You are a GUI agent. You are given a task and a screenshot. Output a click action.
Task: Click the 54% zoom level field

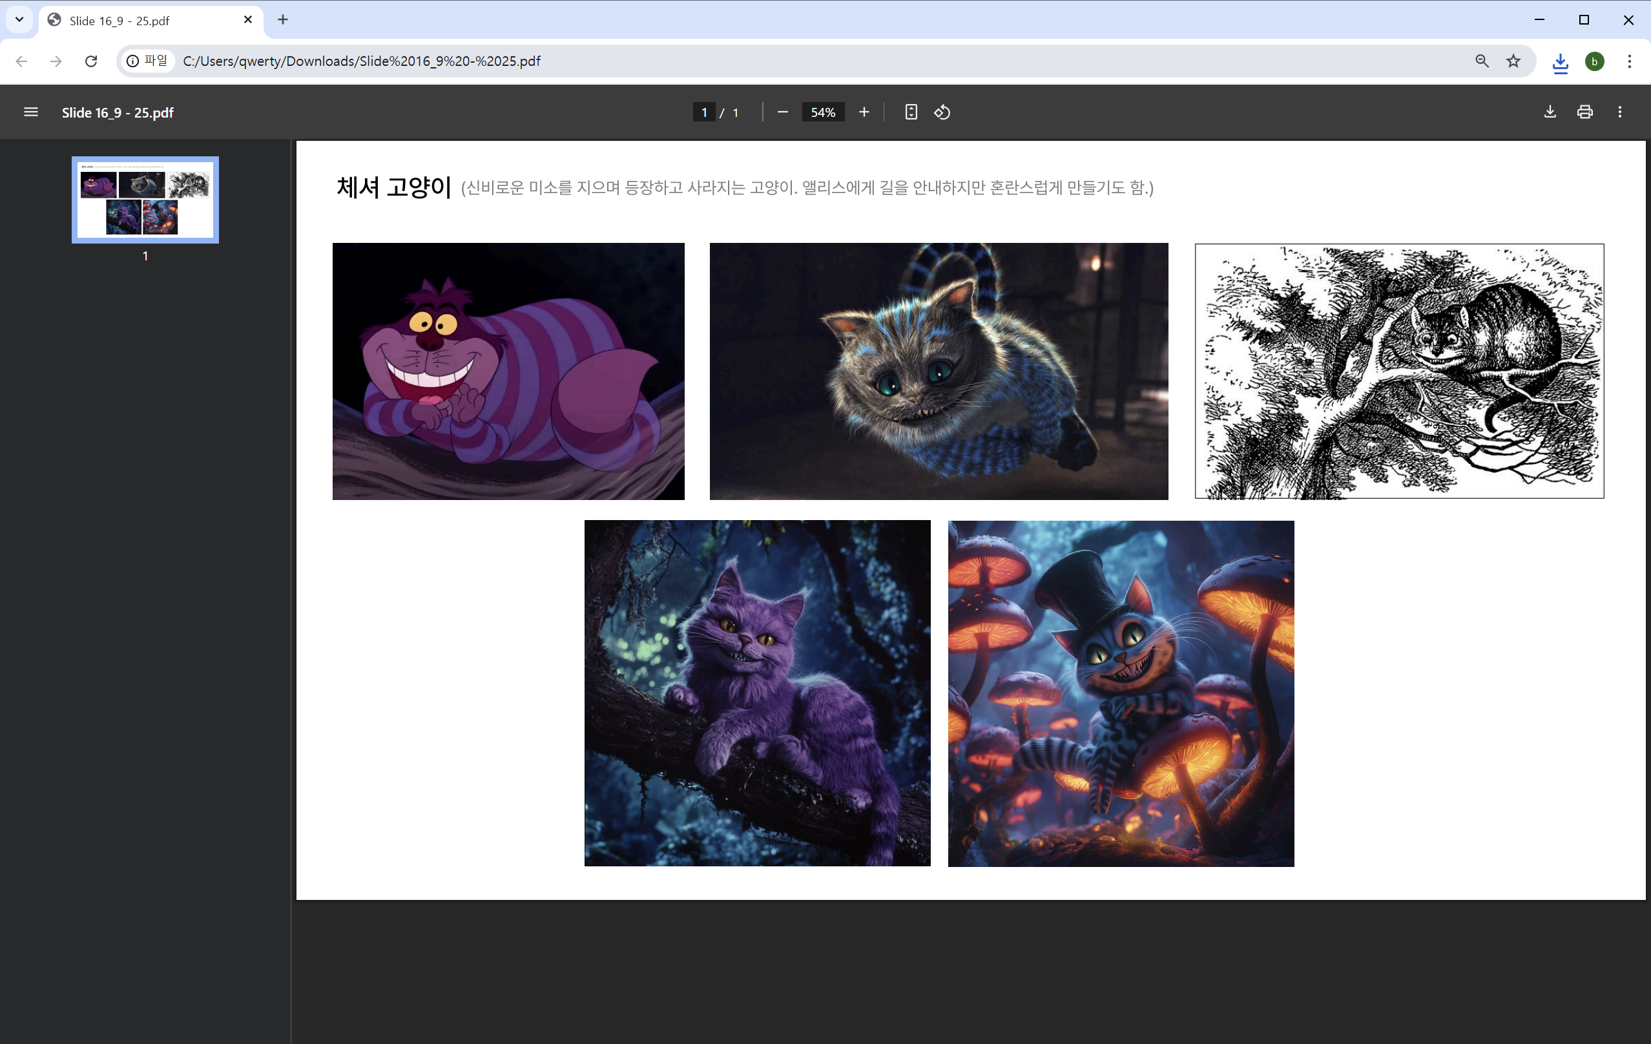point(823,112)
